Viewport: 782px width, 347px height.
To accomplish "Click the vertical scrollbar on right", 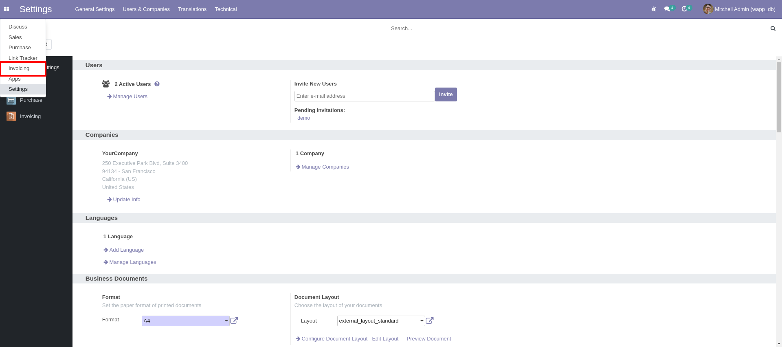I will coord(779,98).
